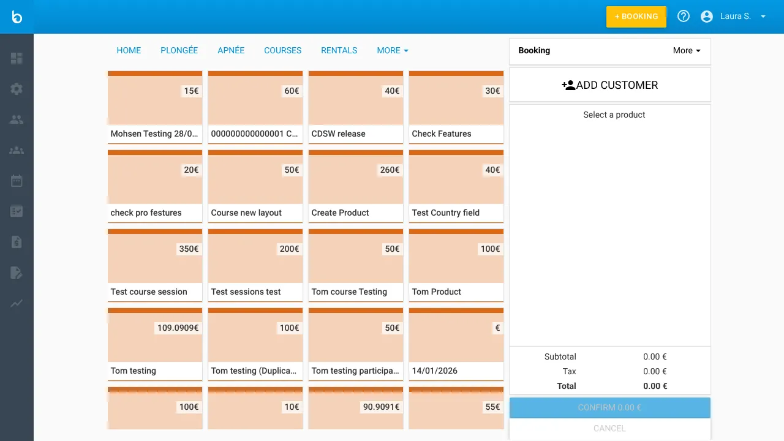This screenshot has height=441, width=784.
Task: Cancel the booking with the CANCEL link
Action: (x=609, y=428)
